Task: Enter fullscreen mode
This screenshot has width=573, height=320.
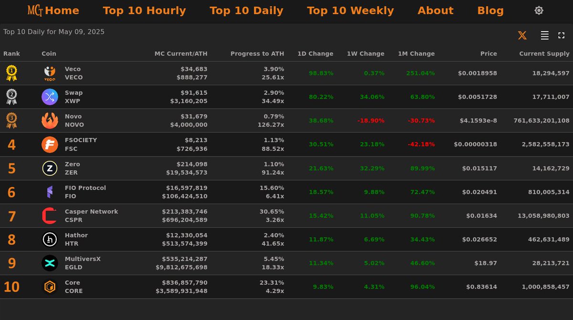Action: click(x=561, y=35)
